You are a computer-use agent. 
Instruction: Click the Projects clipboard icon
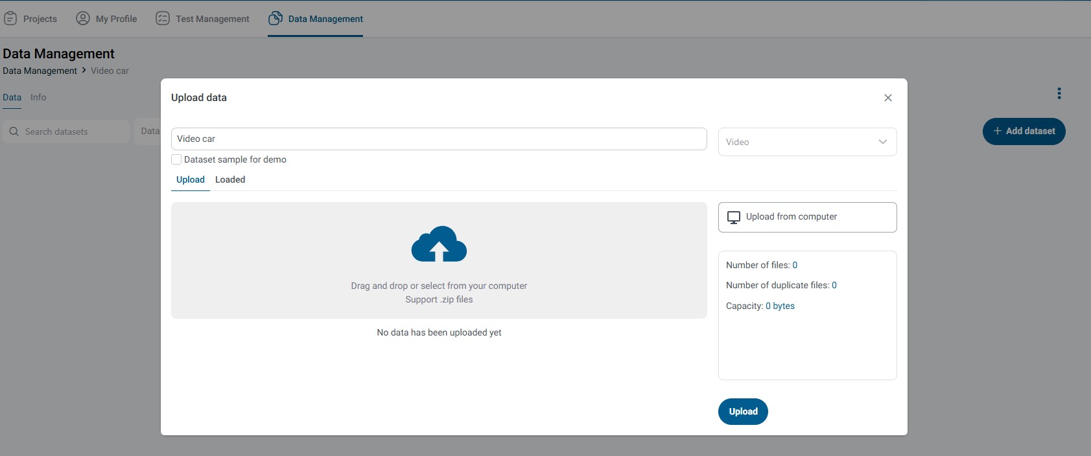point(10,19)
